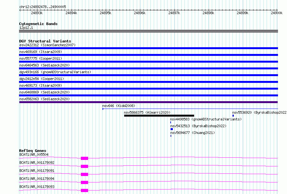Screen dimensions: 287x194
Task: Click the Cytogenetic Bands track title
Action: pyautogui.click(x=38, y=24)
